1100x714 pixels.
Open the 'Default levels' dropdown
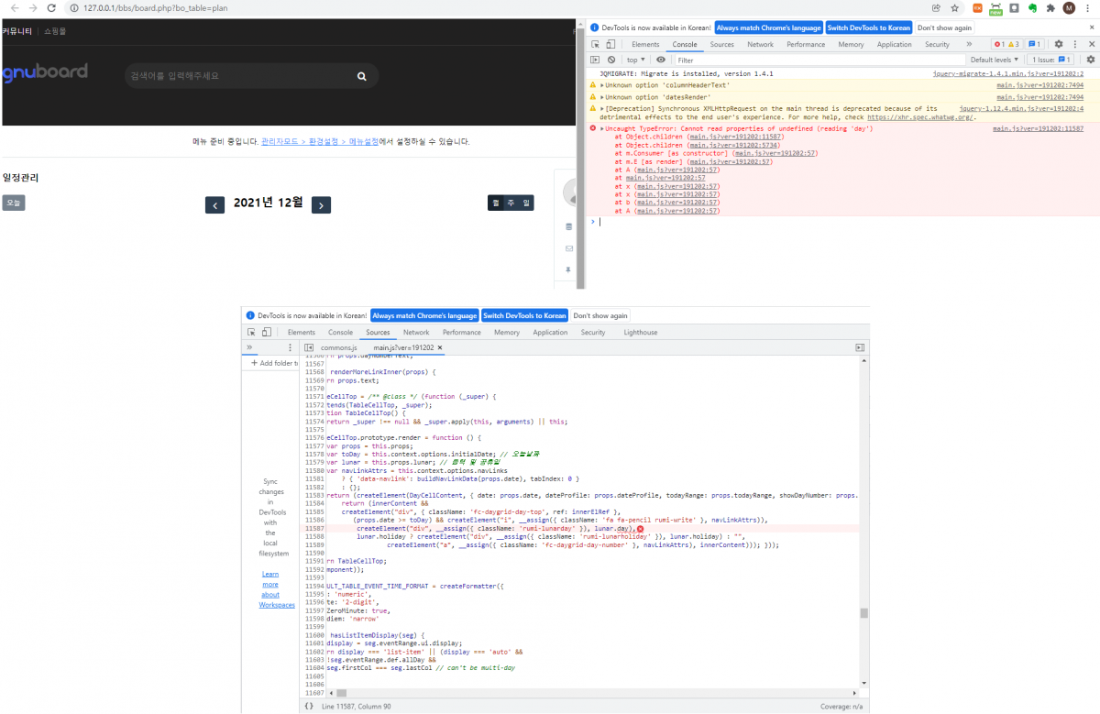[x=995, y=60]
